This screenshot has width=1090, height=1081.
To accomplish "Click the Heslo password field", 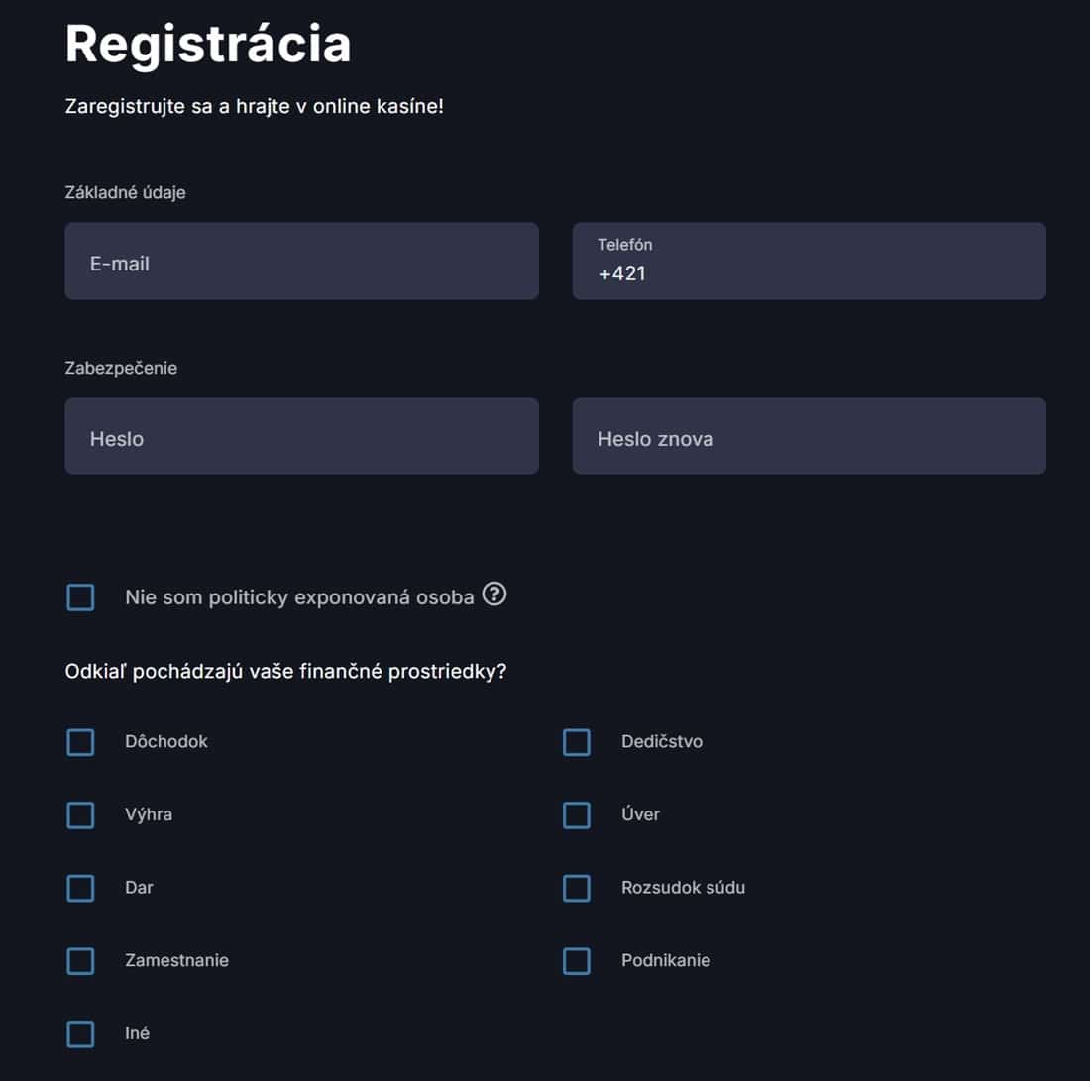I will click(301, 437).
